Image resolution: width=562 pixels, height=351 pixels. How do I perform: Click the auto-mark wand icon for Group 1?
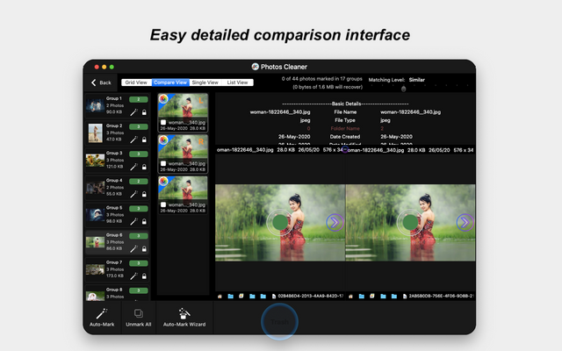pos(133,112)
